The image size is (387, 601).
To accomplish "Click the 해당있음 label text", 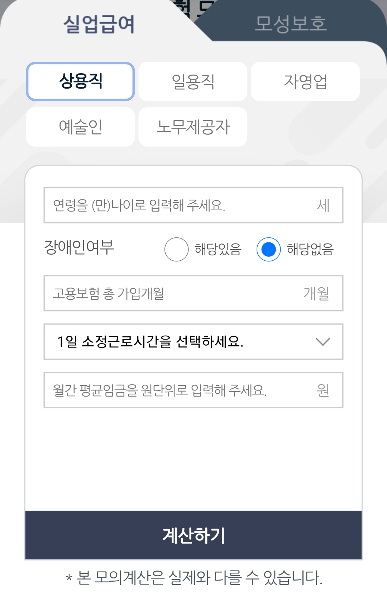I will click(218, 249).
